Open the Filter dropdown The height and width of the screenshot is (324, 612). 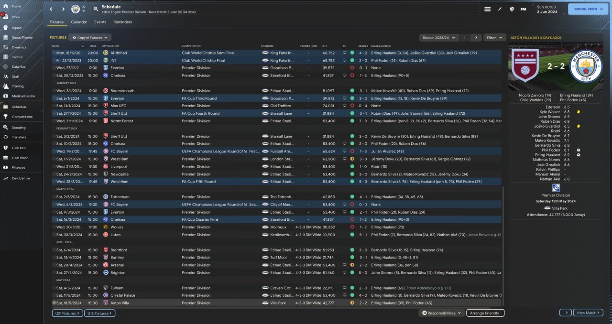pos(494,37)
